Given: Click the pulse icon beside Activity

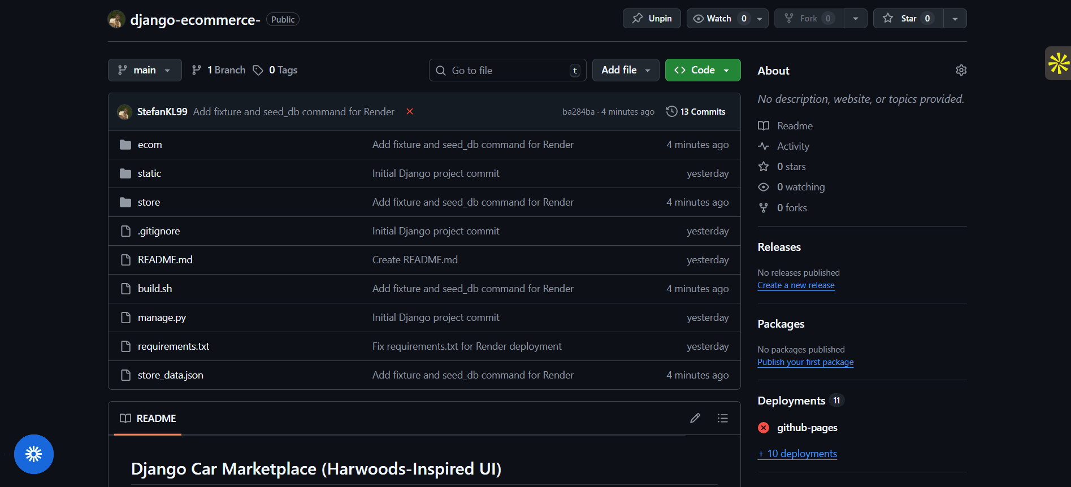Looking at the screenshot, I should click(x=764, y=146).
